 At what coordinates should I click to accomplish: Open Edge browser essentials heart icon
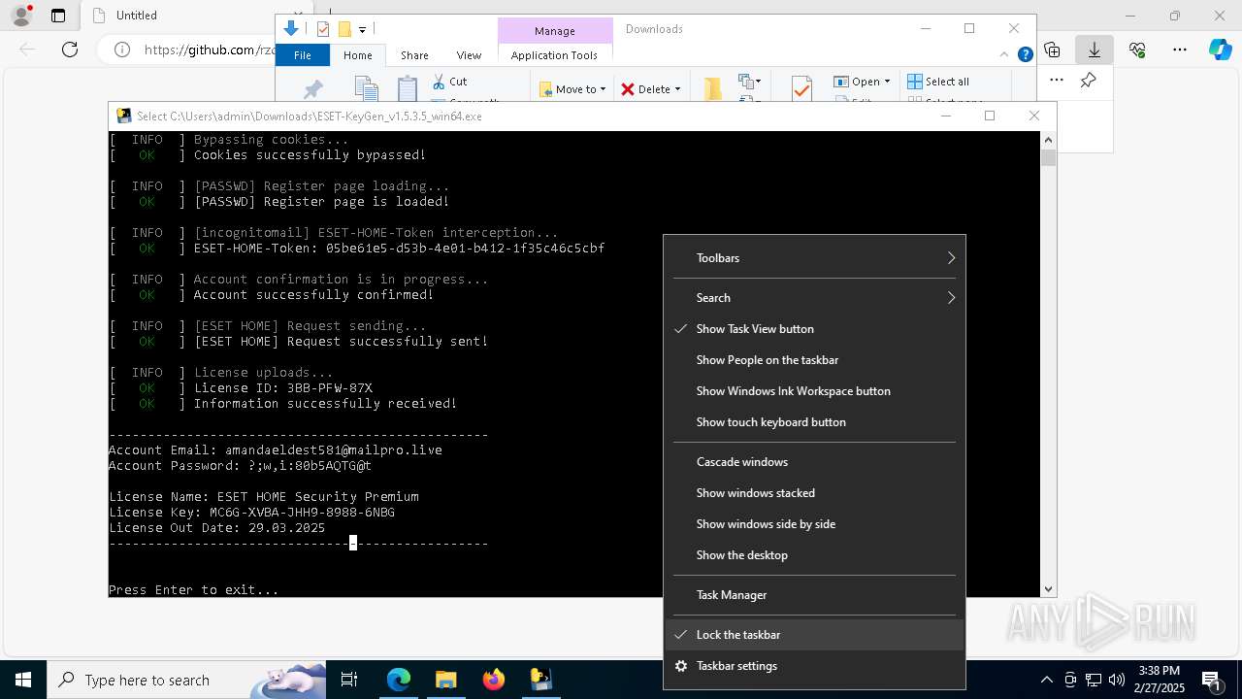pos(1137,50)
